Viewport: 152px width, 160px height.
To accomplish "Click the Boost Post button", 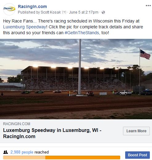I will point(138,155).
